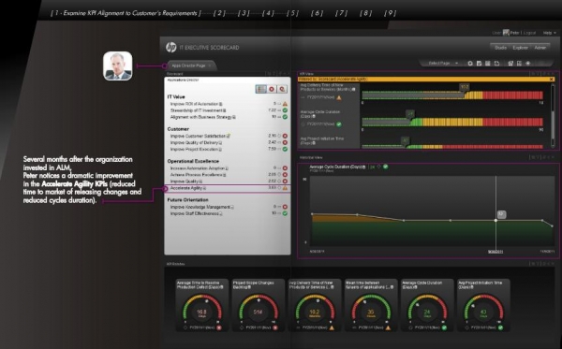Select Improve ROI of Automation objective

pyautogui.click(x=196, y=104)
